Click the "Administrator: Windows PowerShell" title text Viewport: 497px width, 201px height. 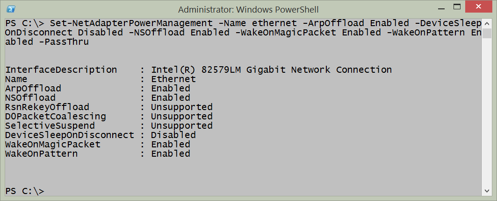pyautogui.click(x=248, y=8)
